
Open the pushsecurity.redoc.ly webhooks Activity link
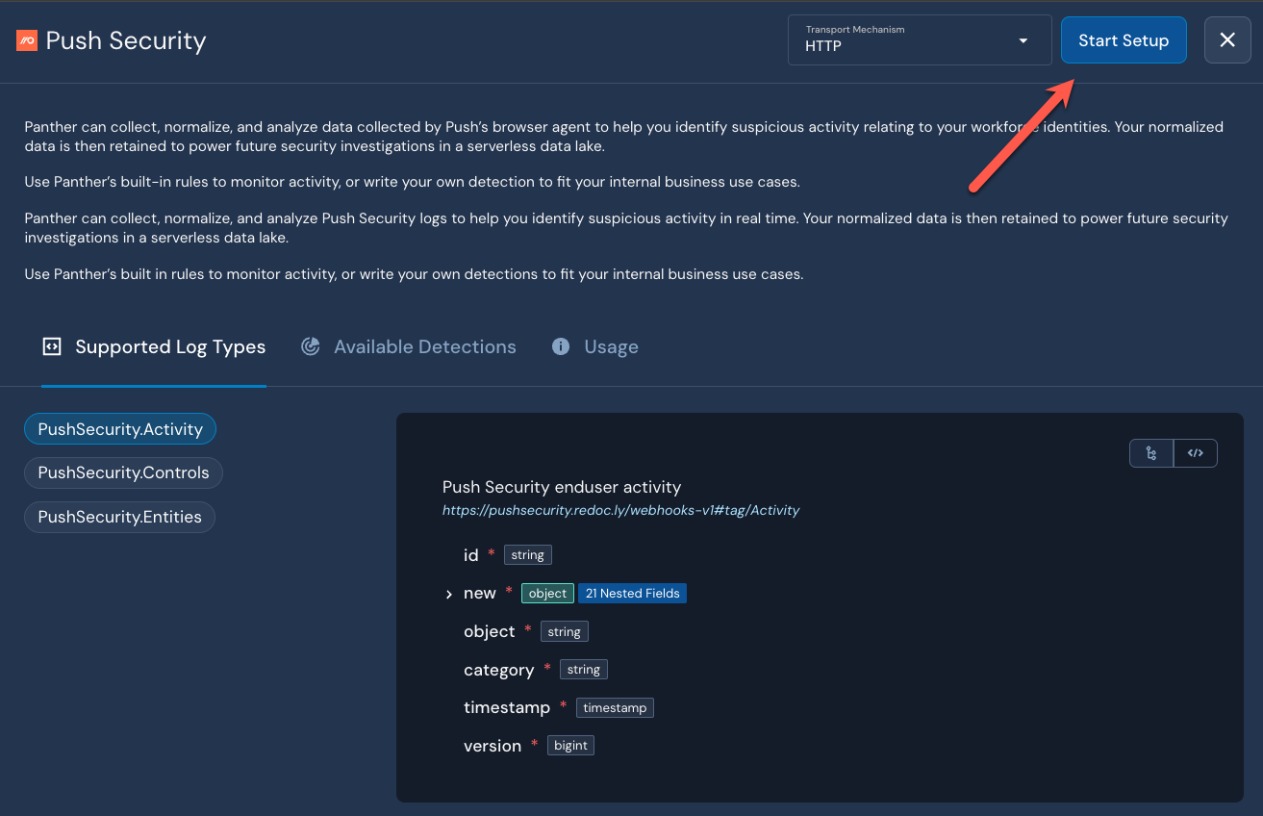[x=620, y=511]
